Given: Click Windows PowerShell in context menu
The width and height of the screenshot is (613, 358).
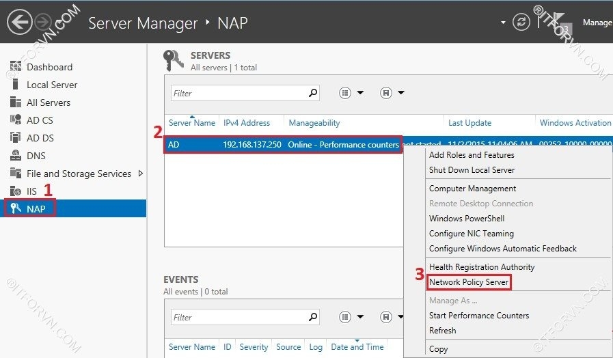Looking at the screenshot, I should point(467,219).
